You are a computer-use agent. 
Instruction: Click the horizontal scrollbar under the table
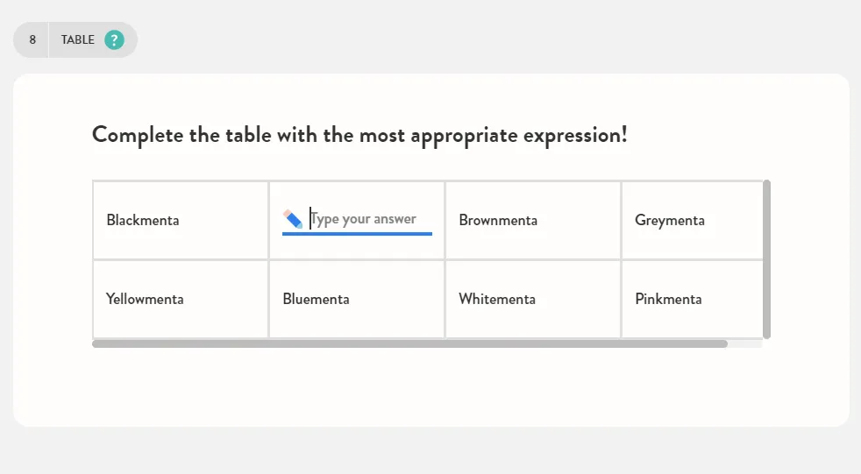point(409,344)
